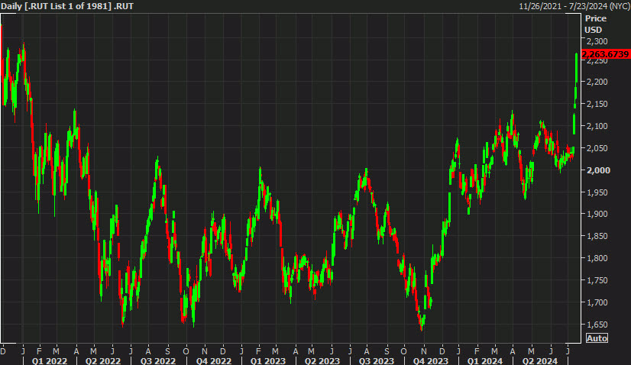The image size is (631, 365).
Task: Click the 'Q1 2022' quarter label
Action: pyautogui.click(x=50, y=360)
